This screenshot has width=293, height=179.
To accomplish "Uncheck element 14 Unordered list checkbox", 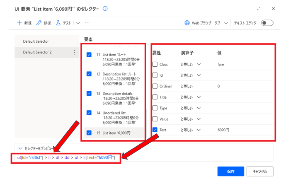I will [x=89, y=113].
